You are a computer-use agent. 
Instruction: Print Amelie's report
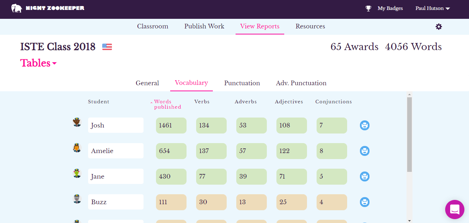coord(365,151)
